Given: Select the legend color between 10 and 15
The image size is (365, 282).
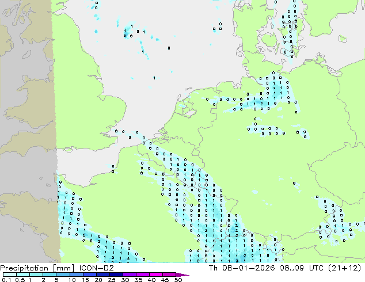Looking at the screenshot, I should (77, 275).
